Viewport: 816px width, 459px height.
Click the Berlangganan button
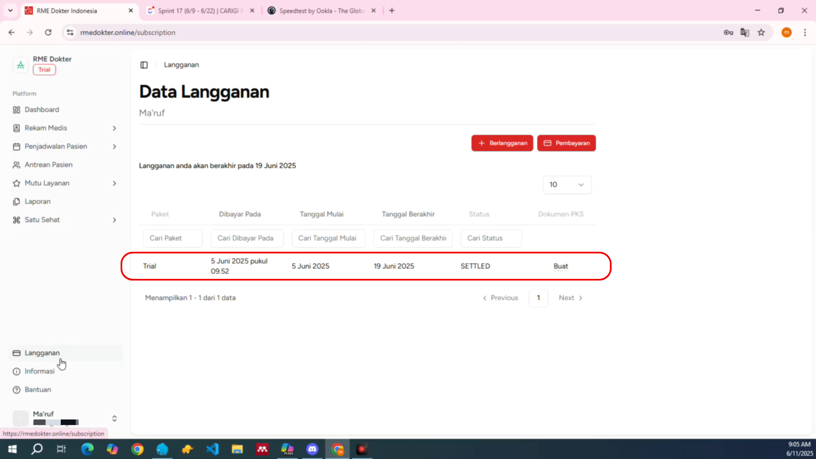click(502, 143)
